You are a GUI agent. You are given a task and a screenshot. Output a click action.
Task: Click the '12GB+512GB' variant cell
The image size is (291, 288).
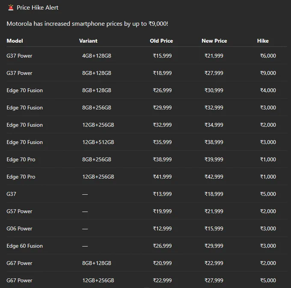(x=98, y=142)
